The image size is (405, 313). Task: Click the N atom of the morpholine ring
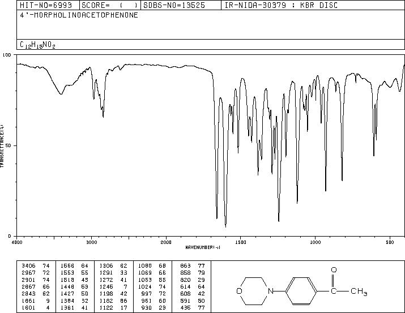(x=270, y=291)
